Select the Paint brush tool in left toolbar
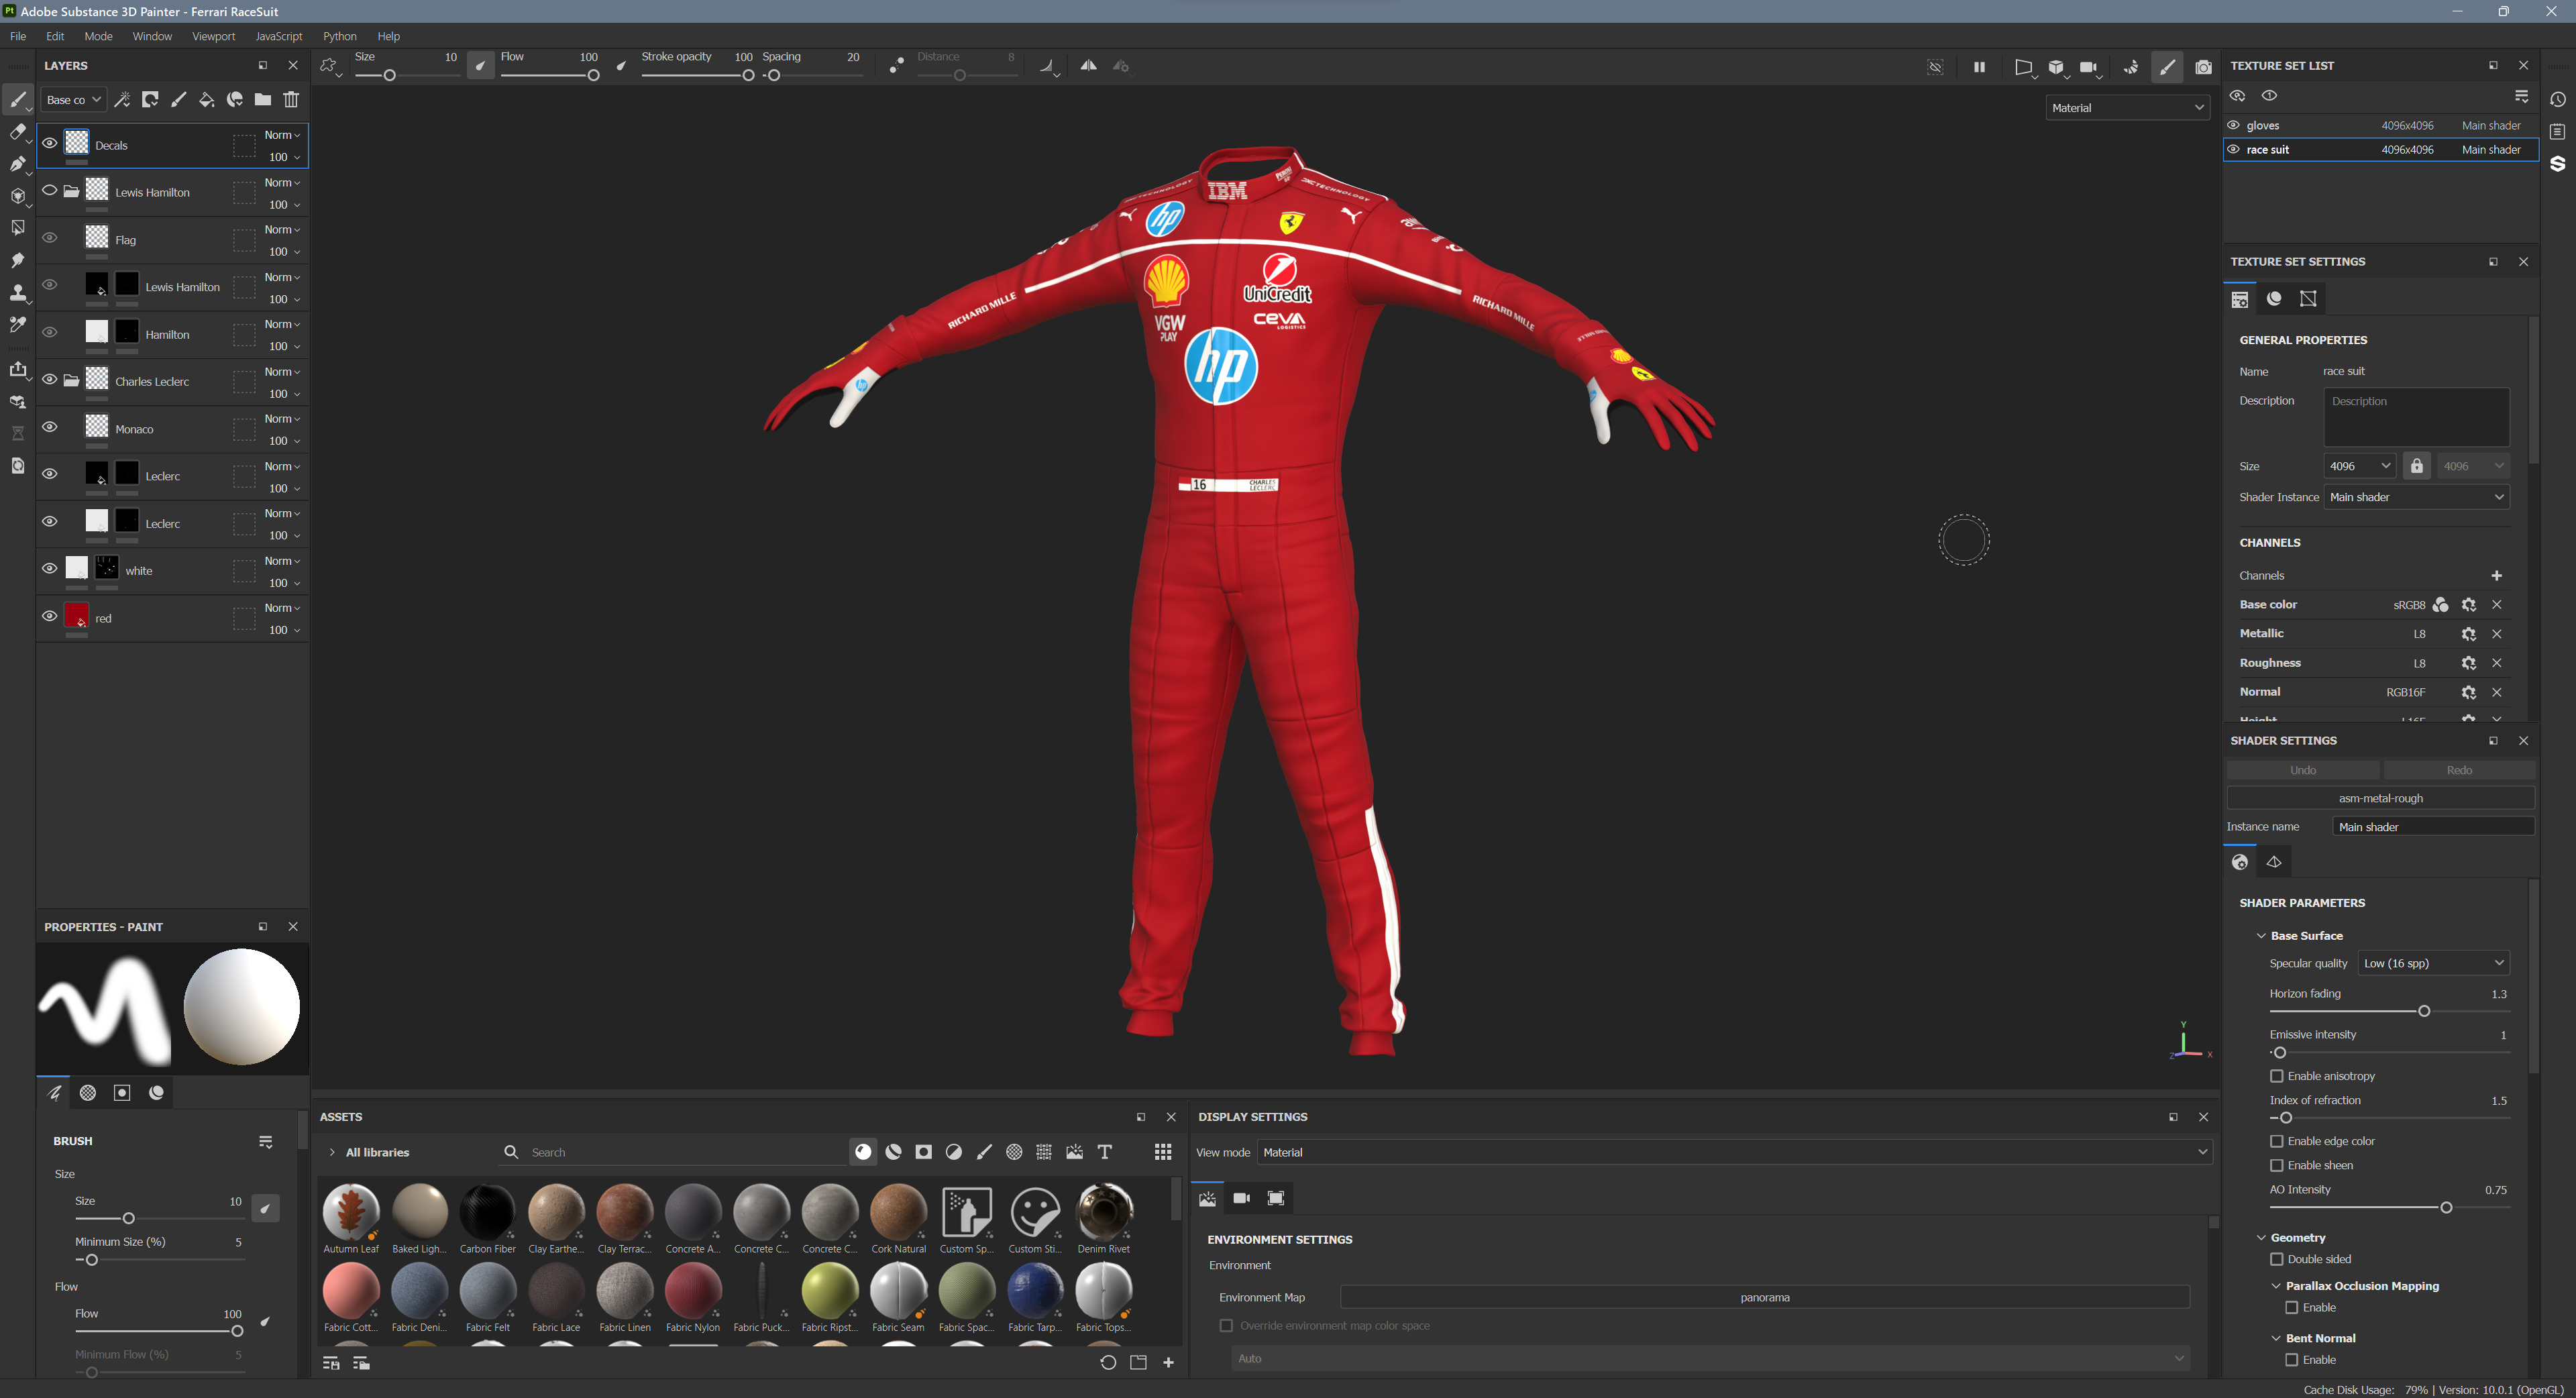The width and height of the screenshot is (2576, 1398). [18, 100]
